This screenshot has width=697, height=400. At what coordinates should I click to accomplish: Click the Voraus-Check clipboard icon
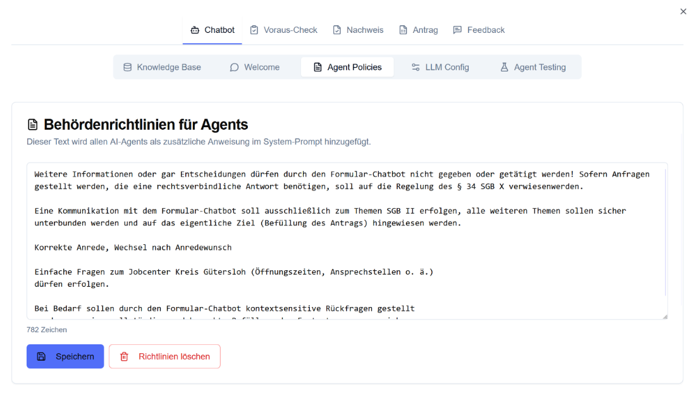point(254,30)
